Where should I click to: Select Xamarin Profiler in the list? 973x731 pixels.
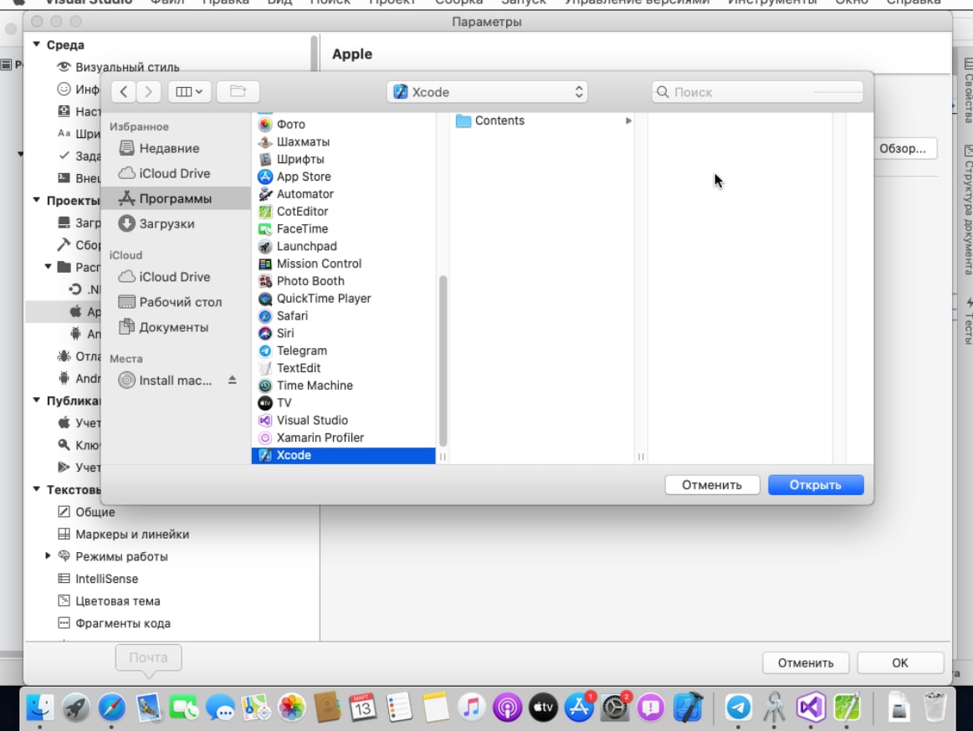(343, 437)
